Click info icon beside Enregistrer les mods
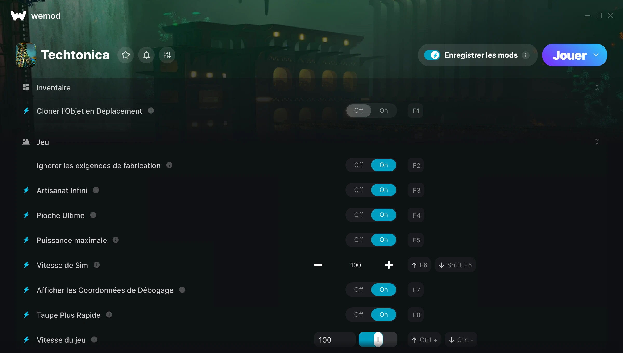 click(x=526, y=55)
